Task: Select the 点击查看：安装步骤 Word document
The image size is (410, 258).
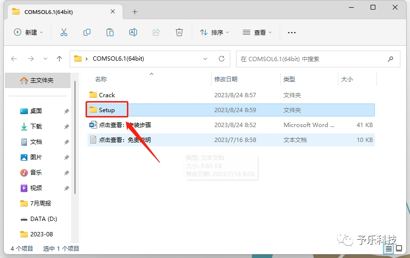Action: point(231,125)
